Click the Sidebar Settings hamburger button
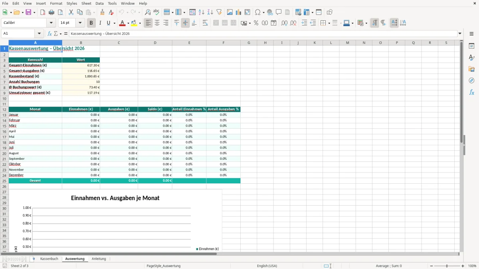 tap(471, 34)
